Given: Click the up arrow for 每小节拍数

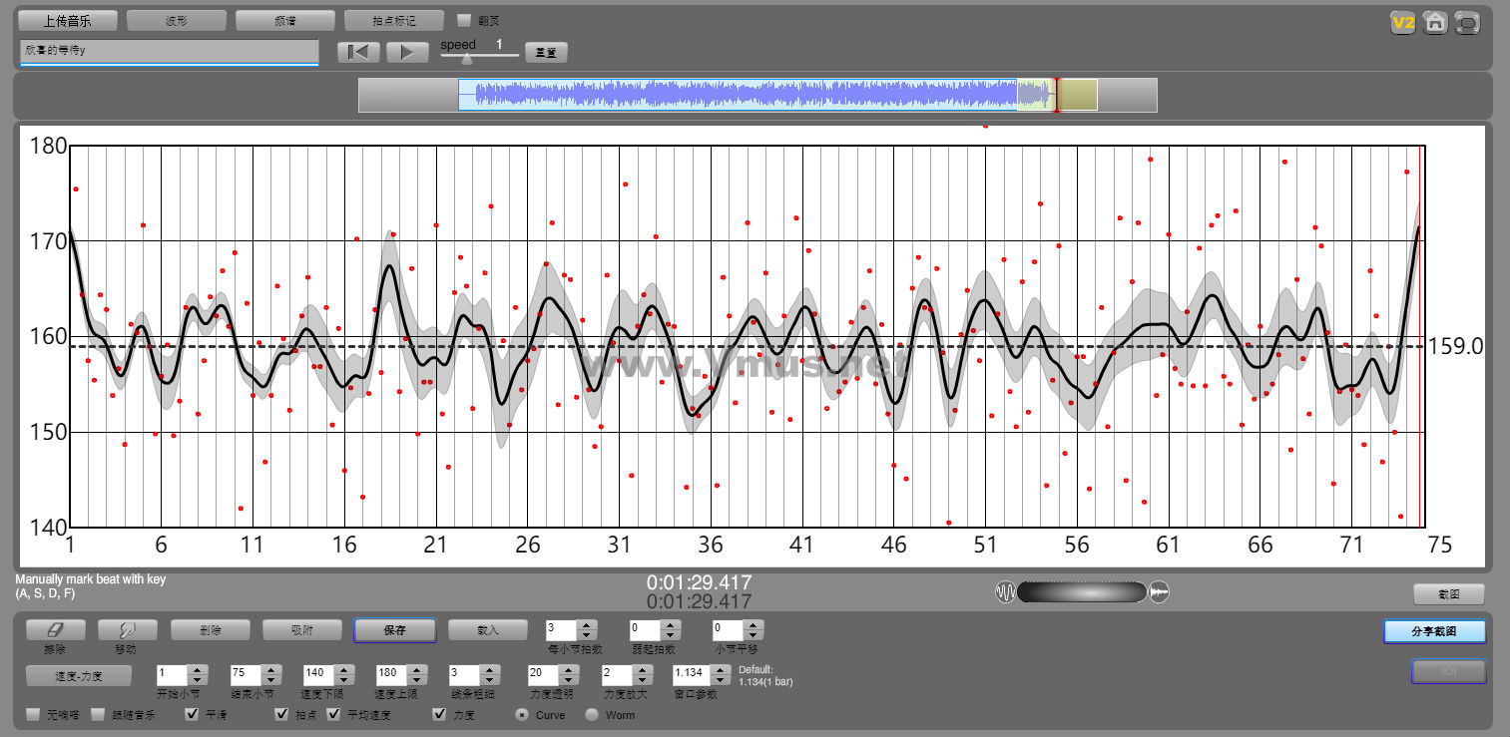Looking at the screenshot, I should coord(587,625).
